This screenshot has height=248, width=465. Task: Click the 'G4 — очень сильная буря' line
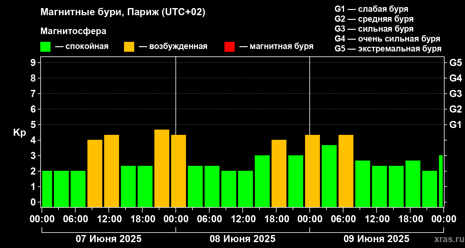387,39
